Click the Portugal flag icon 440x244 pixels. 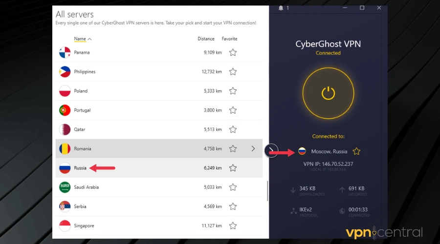point(65,110)
